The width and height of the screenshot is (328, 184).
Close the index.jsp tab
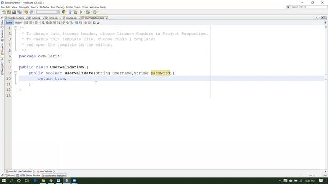point(43,18)
